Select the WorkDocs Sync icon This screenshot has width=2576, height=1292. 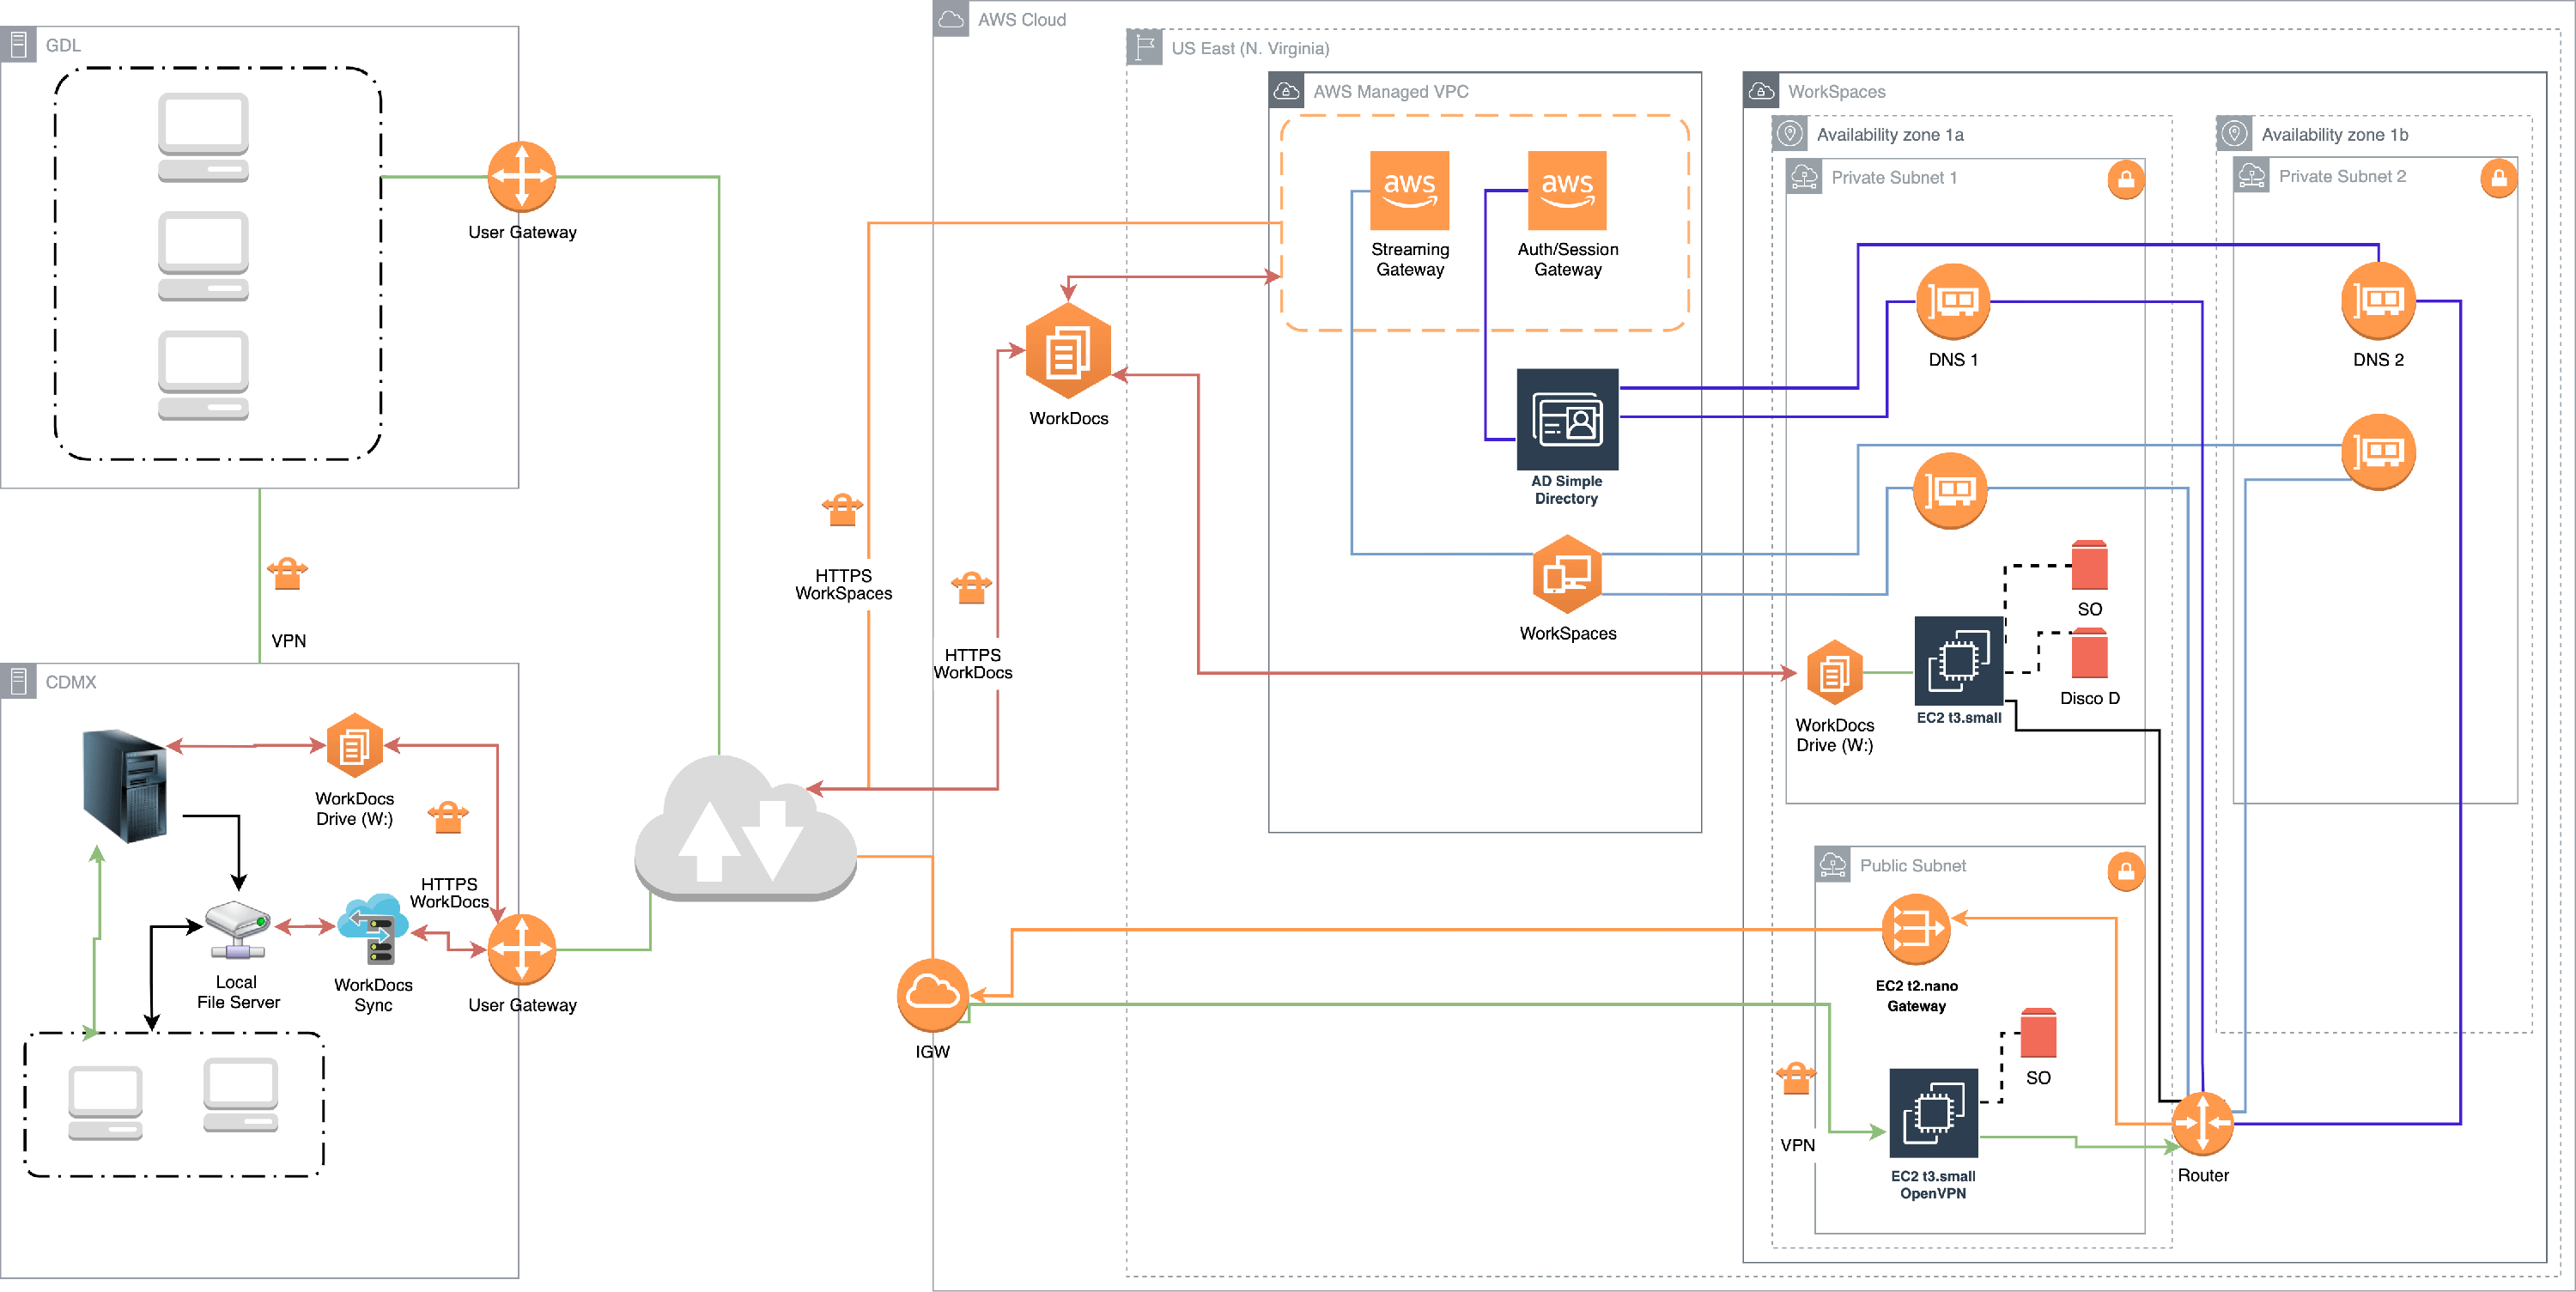click(372, 930)
